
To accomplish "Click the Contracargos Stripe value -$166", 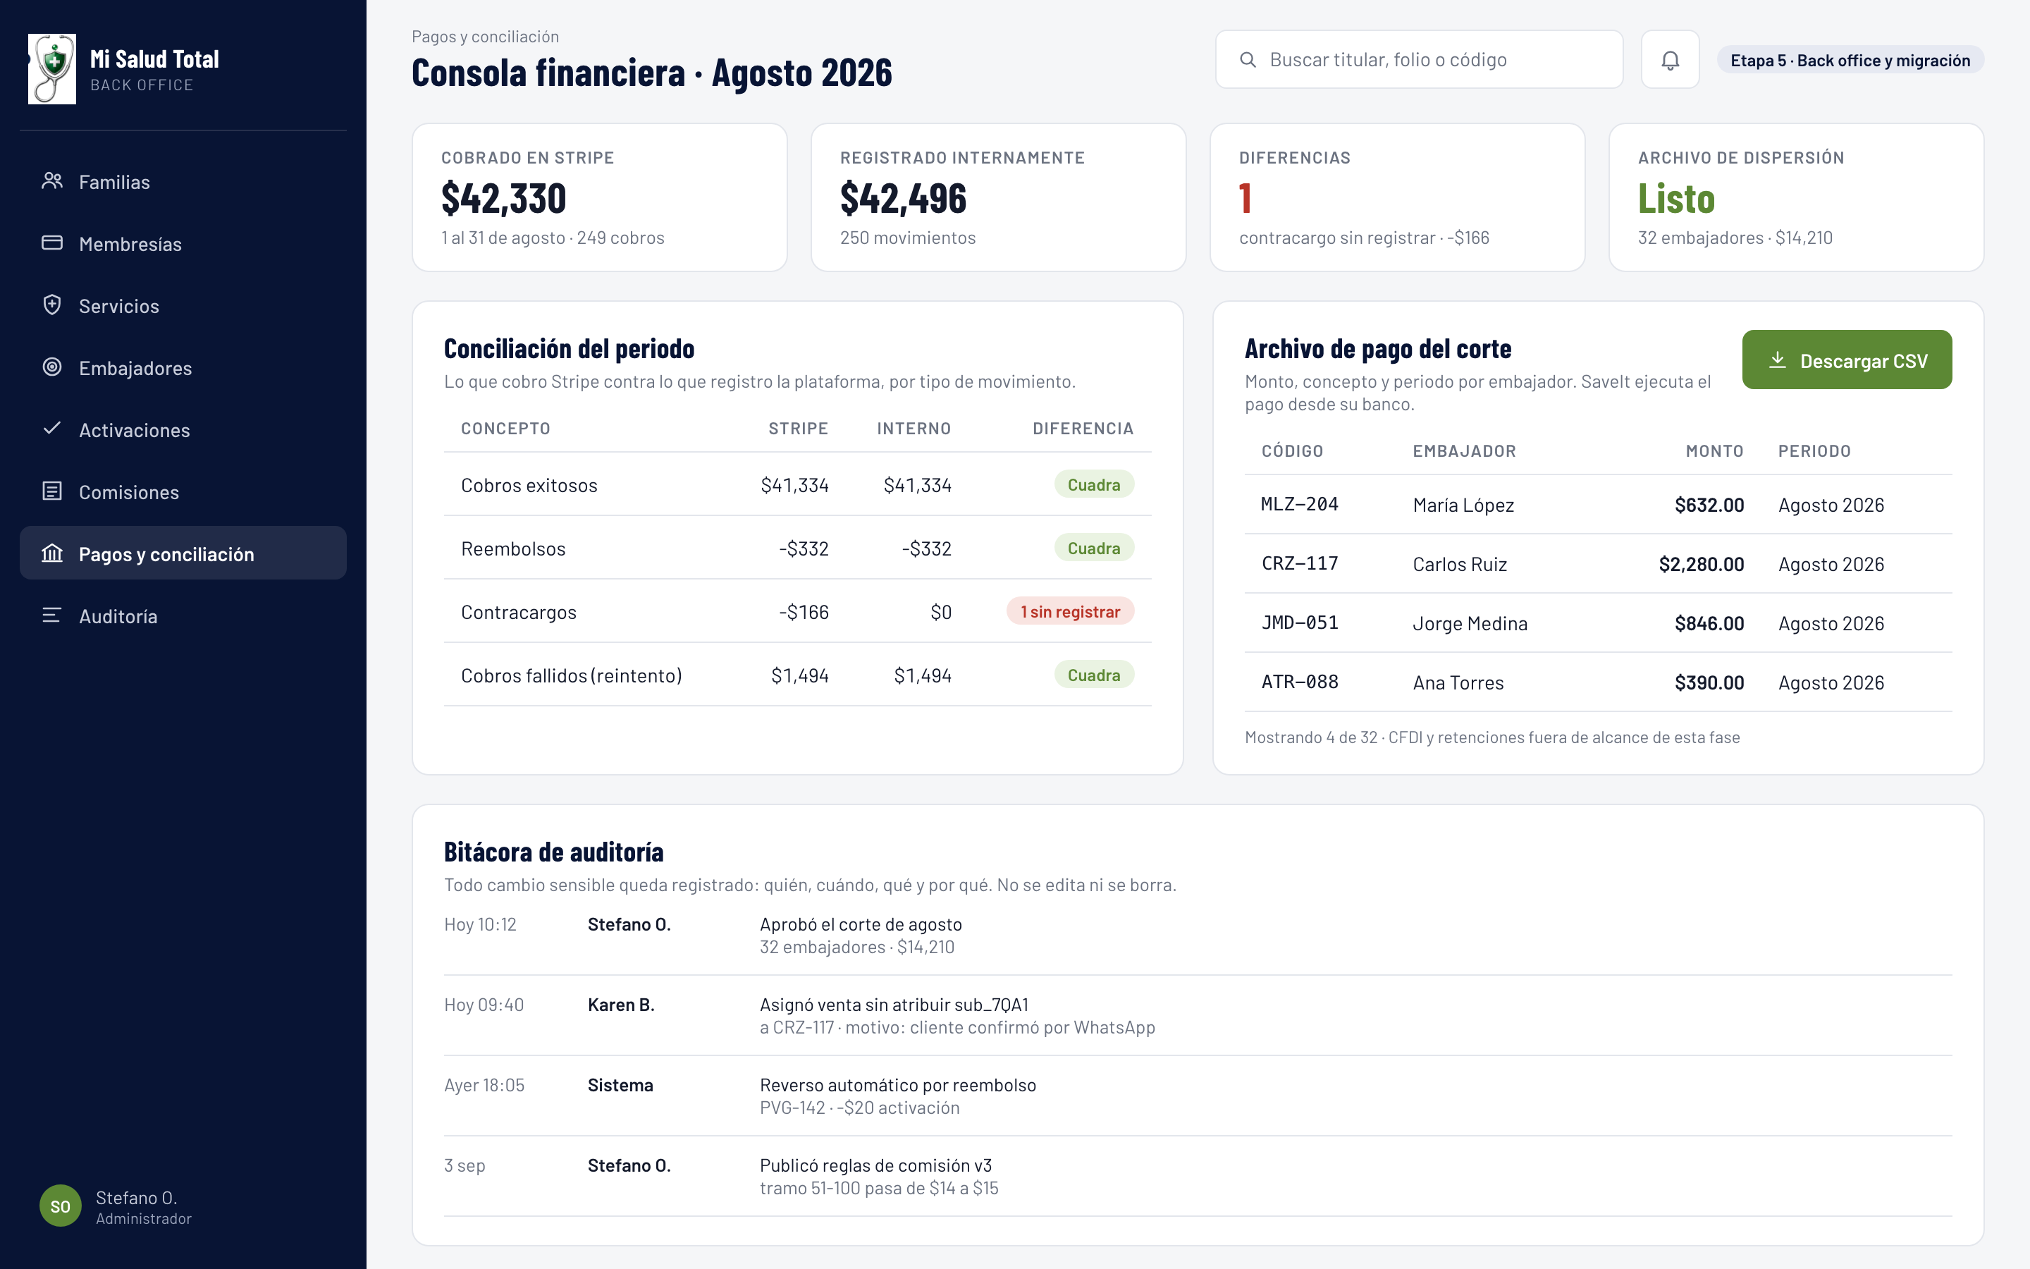I will click(803, 612).
